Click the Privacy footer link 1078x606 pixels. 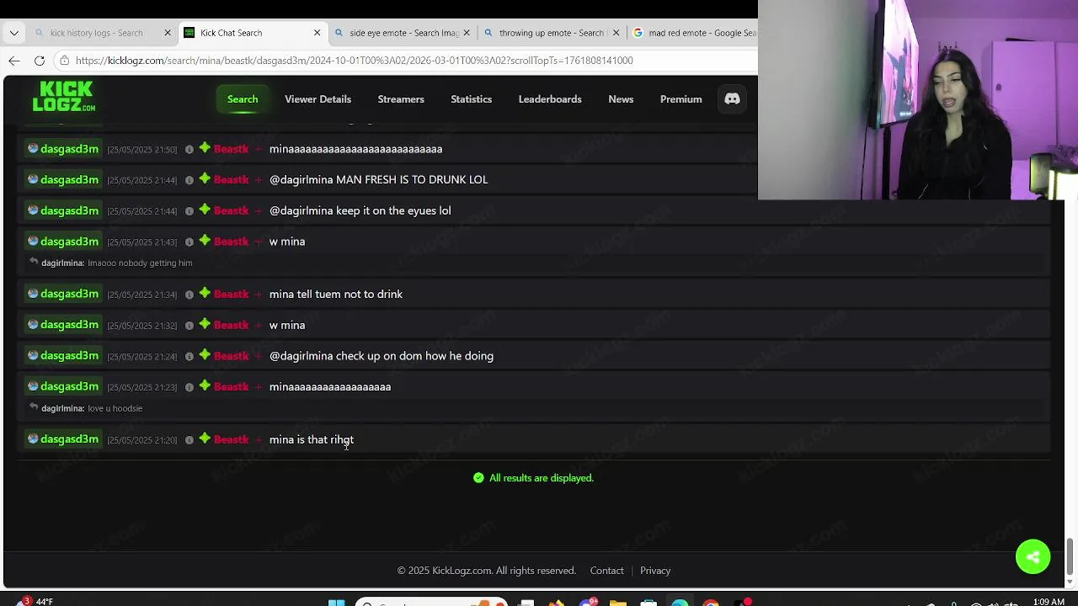click(x=655, y=571)
